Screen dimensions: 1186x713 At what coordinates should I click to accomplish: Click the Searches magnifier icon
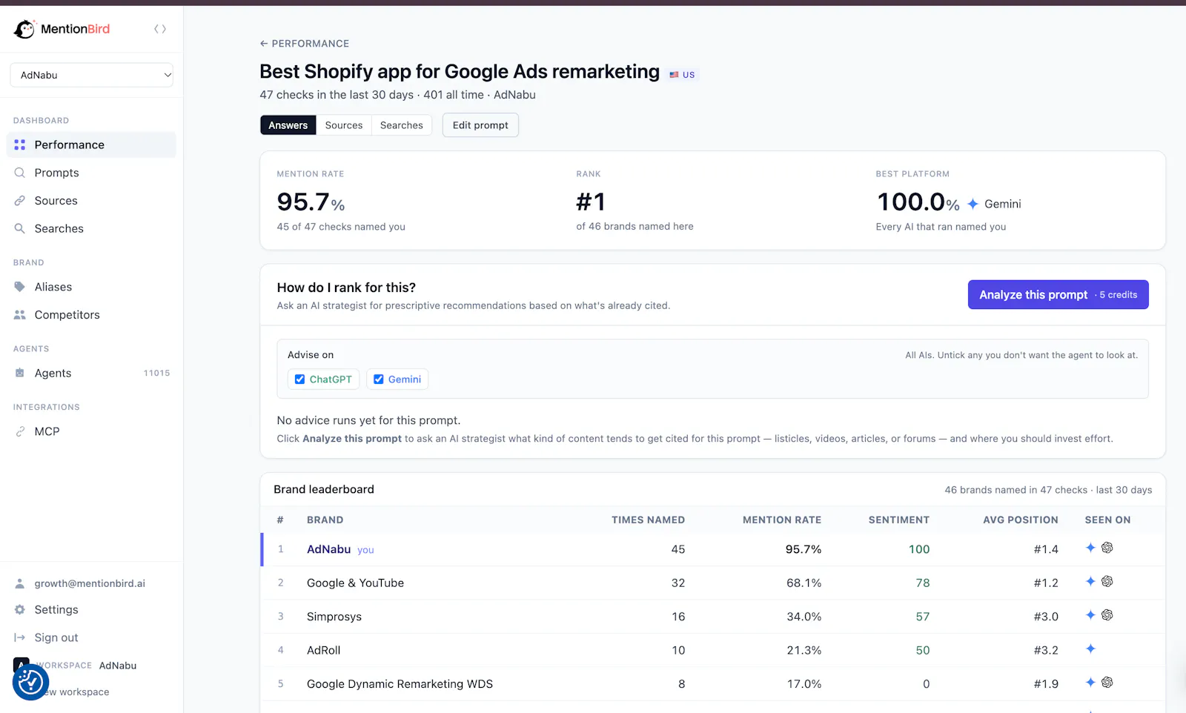pyautogui.click(x=20, y=229)
